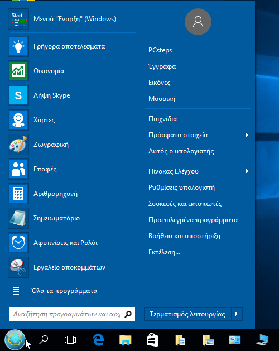Click the Πρόσφατα στοιχεία label

(178, 135)
